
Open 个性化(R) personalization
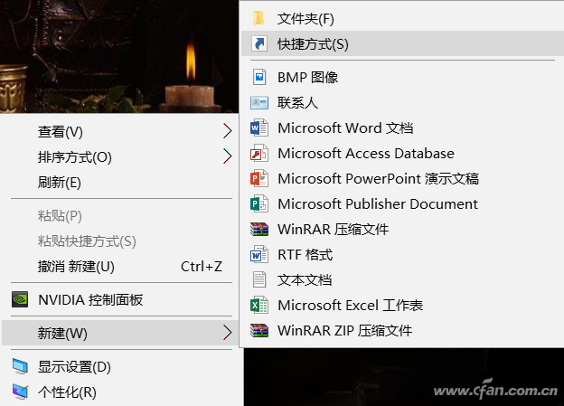120,392
